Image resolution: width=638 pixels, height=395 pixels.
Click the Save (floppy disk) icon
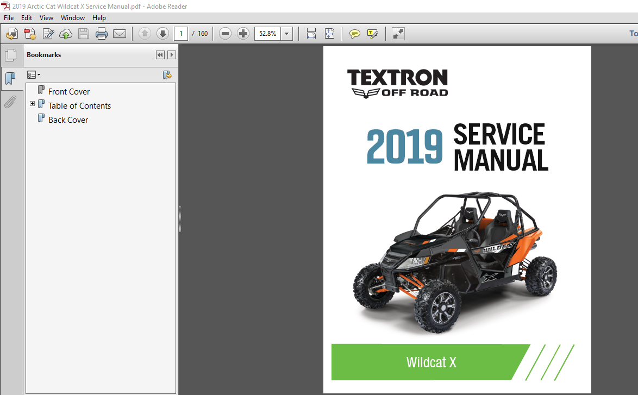[83, 34]
